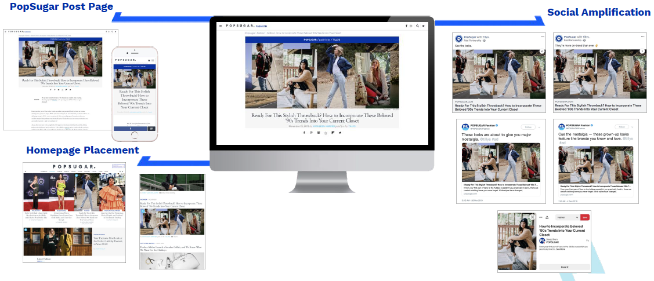654x281 pixels.
Task: Click the monitor's main article headline
Action: [x=322, y=118]
